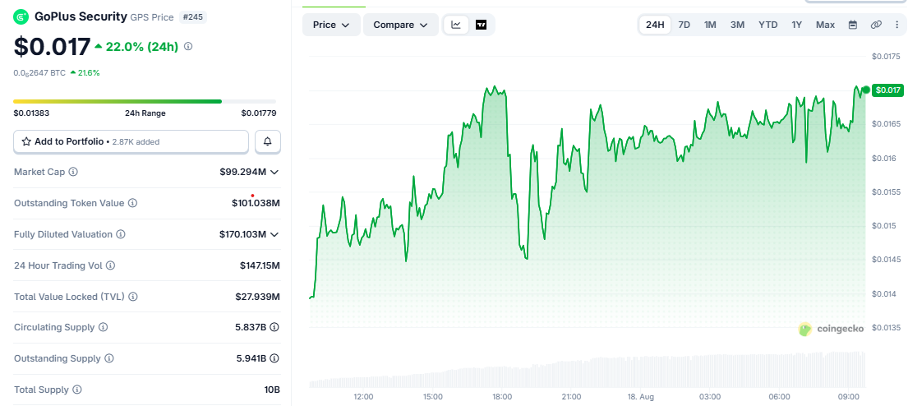The image size is (908, 406).
Task: Click the $0.01383 range low value
Action: [x=31, y=113]
